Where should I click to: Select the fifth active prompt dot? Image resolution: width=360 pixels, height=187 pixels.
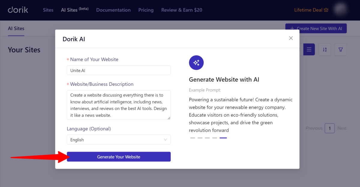click(223, 138)
